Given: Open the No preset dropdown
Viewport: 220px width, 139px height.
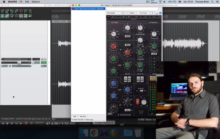Looking at the screenshot, I should tap(115, 13).
